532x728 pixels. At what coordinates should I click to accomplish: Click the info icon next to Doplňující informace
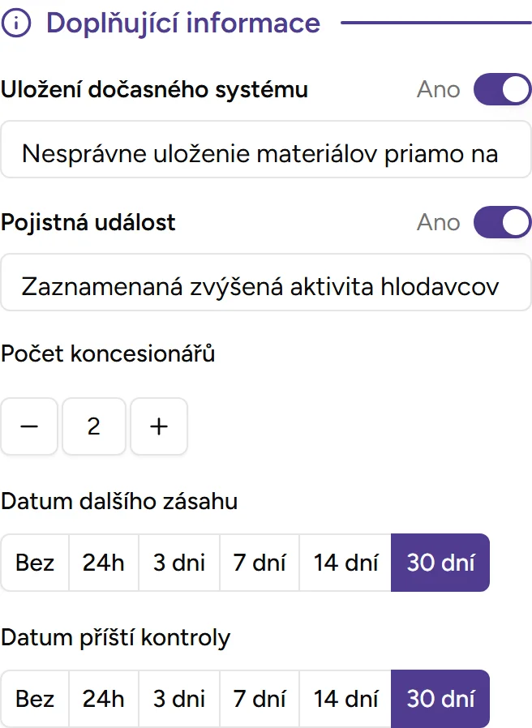[x=15, y=23]
